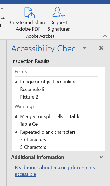The image size is (110, 186).
Task: Click the Request Signatures icon
Action: coord(59,12)
